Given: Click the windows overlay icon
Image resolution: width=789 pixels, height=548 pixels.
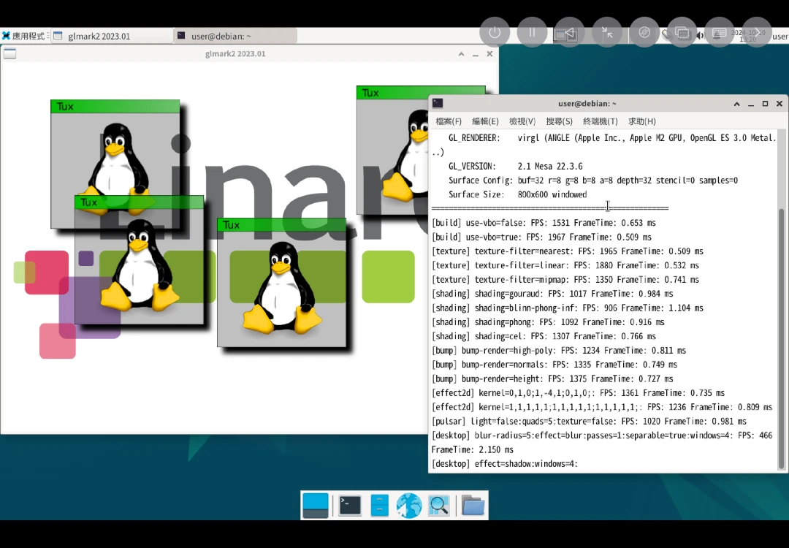Looking at the screenshot, I should [682, 32].
